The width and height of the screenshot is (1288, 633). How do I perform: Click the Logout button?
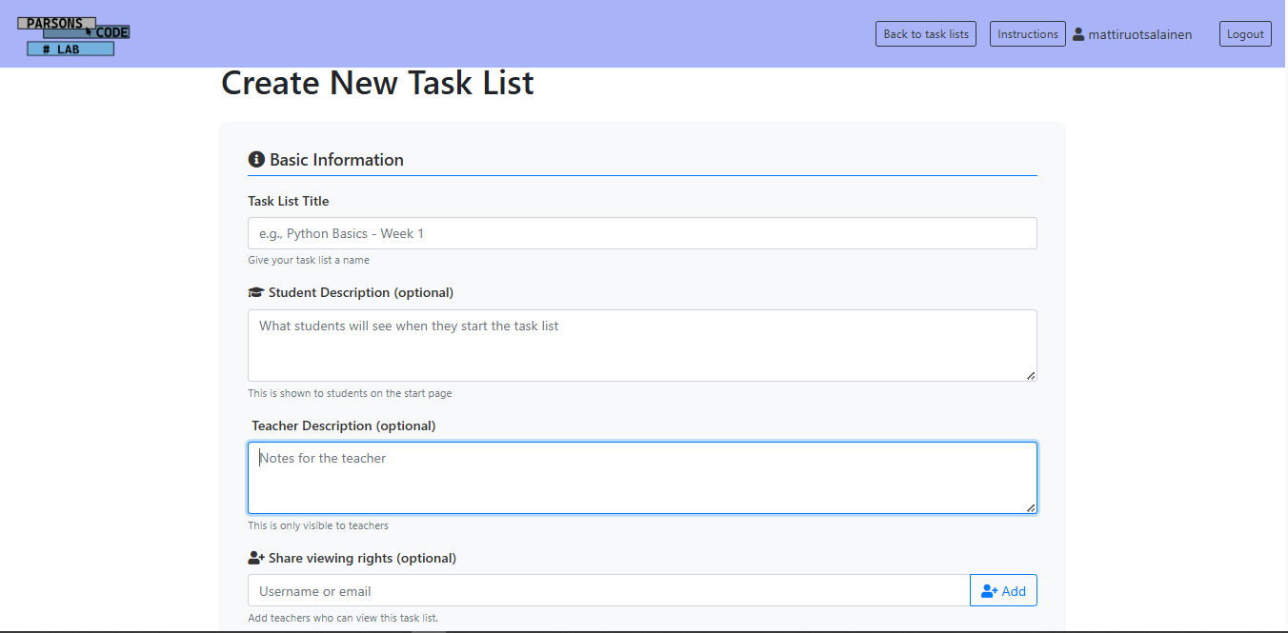[1245, 33]
